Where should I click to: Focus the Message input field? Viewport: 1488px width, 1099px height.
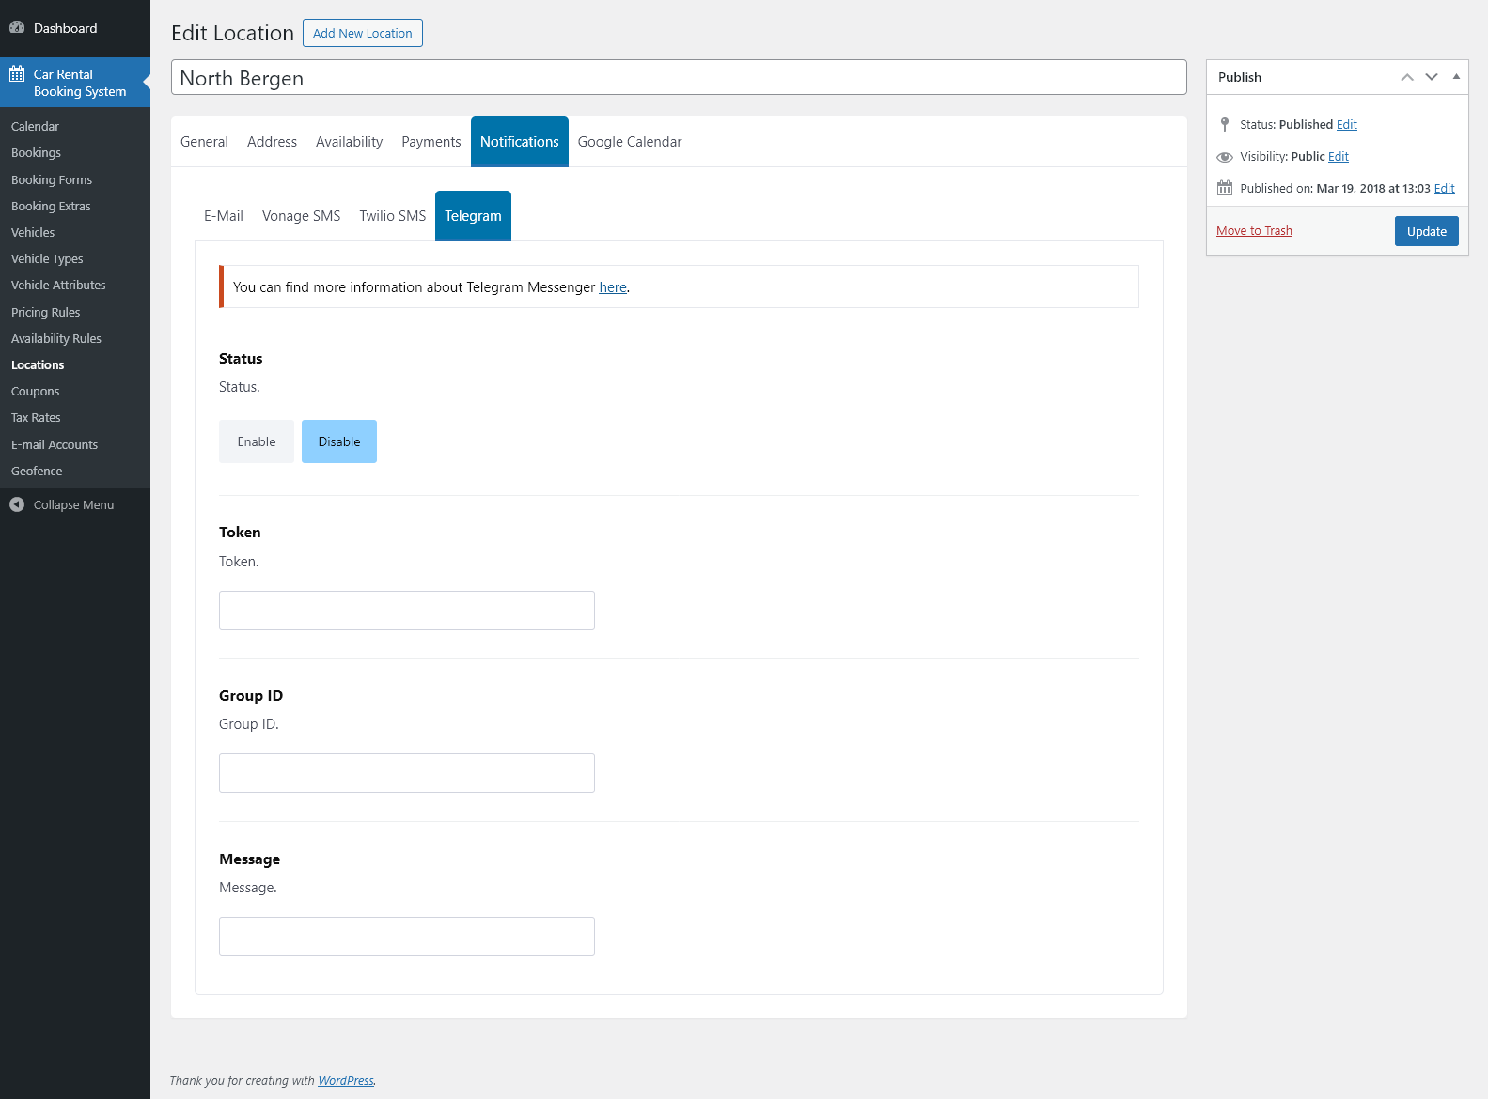click(407, 936)
